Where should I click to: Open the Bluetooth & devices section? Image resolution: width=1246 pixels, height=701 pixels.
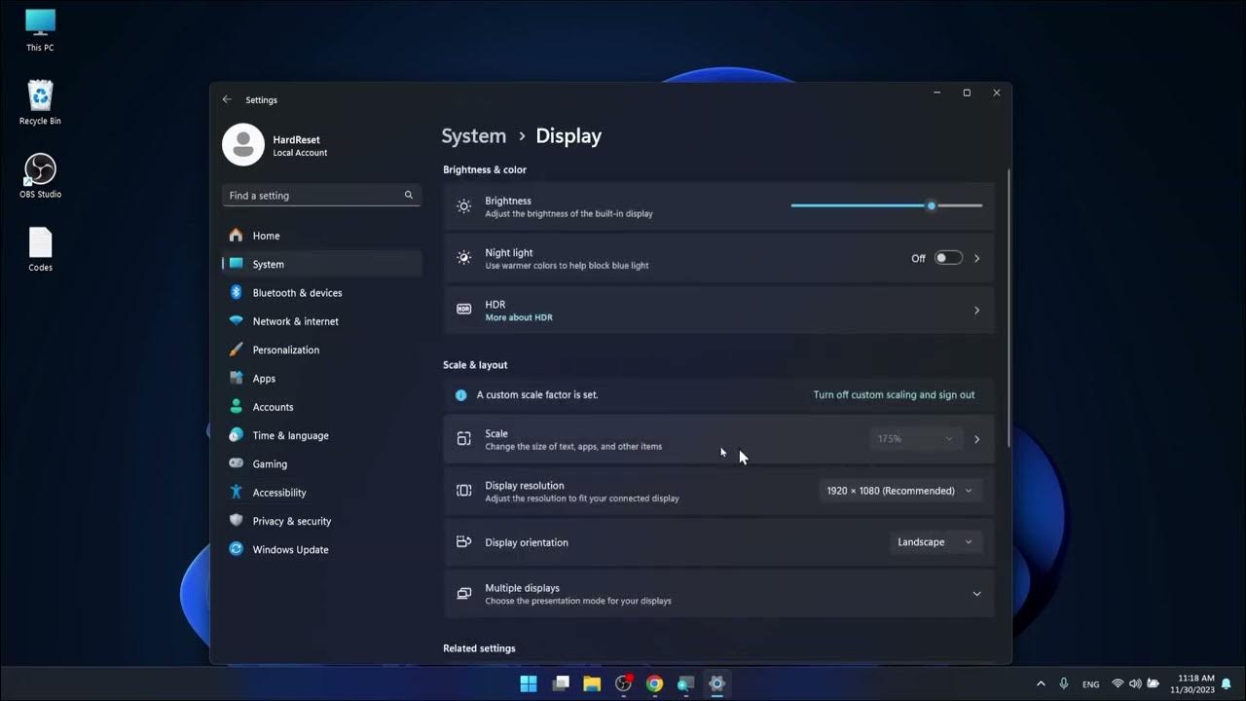click(x=297, y=293)
